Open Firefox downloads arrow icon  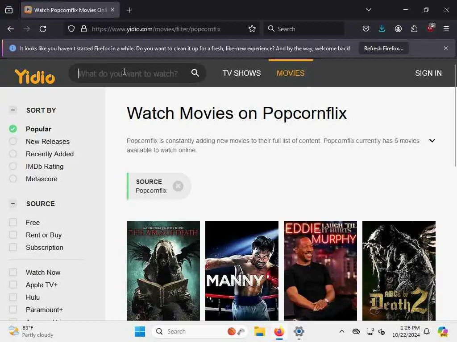click(x=382, y=29)
